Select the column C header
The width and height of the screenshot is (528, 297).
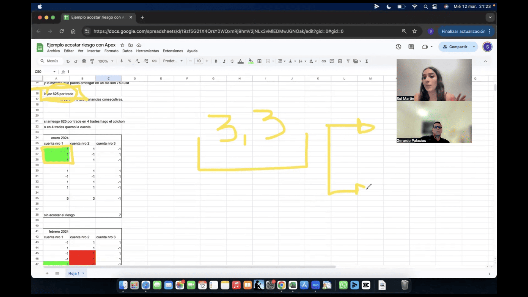(x=108, y=78)
